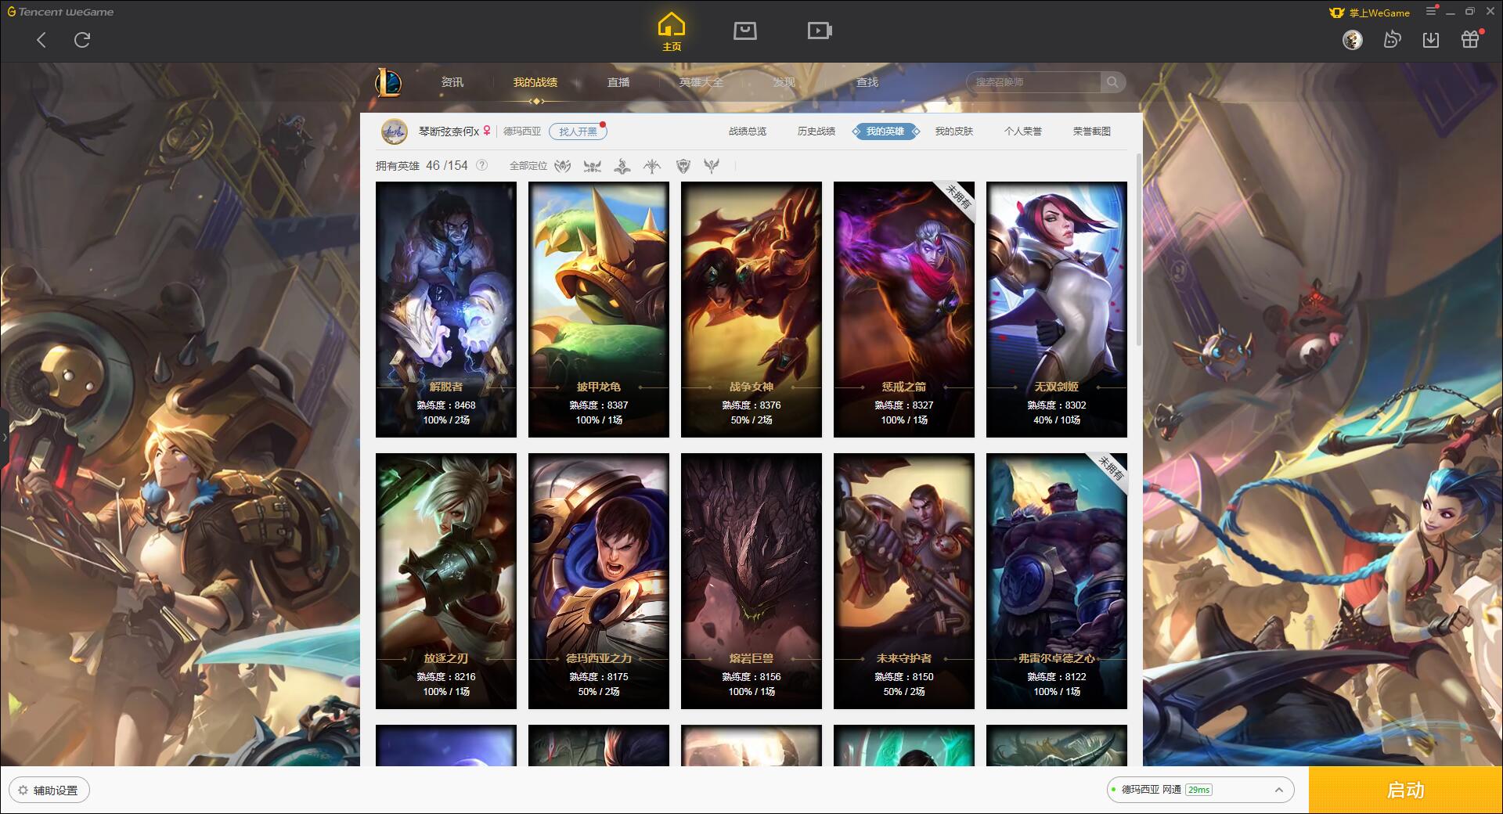Click the League of Legends logo

[x=388, y=82]
